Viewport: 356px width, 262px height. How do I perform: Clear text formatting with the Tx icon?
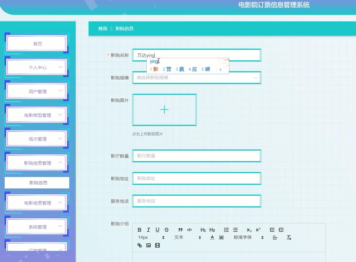289,238
